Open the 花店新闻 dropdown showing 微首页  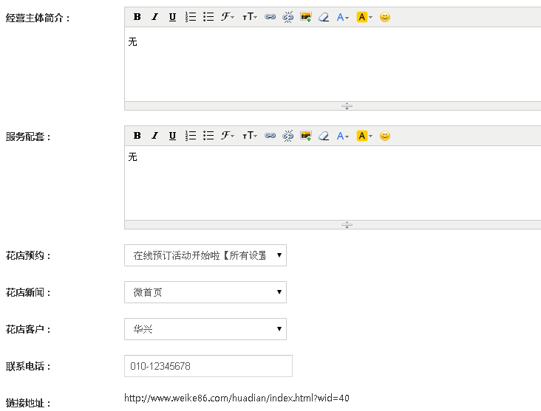[x=205, y=292]
